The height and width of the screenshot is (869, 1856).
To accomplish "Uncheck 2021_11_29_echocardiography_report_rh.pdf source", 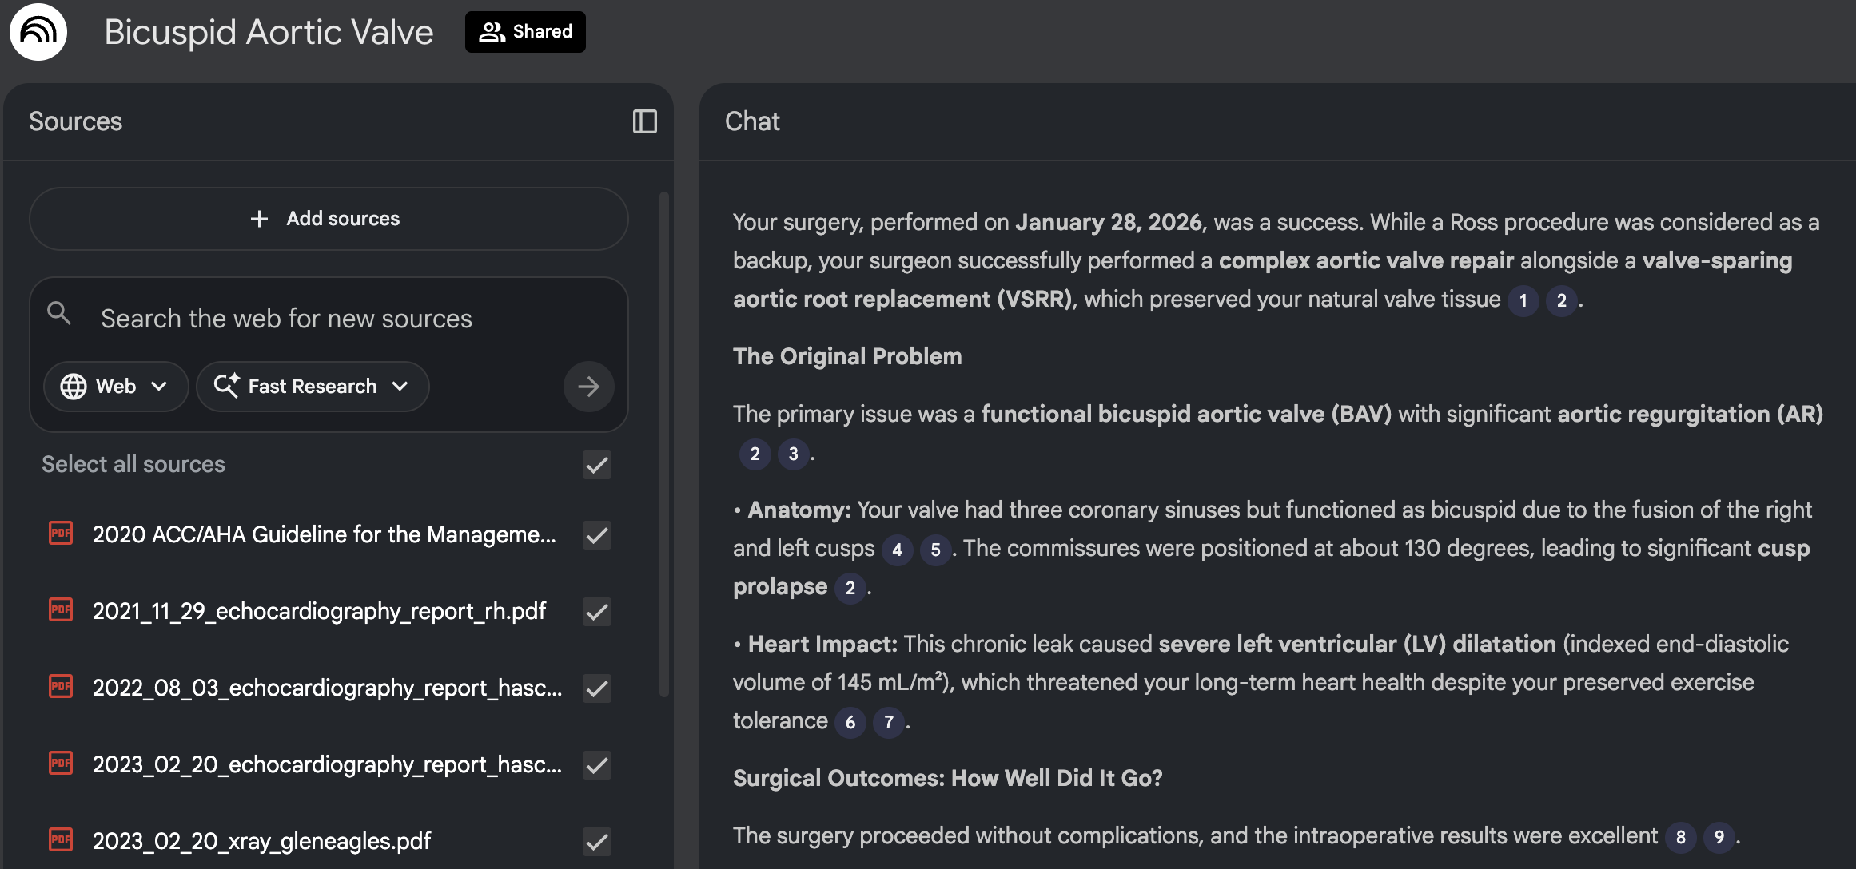I will point(597,612).
